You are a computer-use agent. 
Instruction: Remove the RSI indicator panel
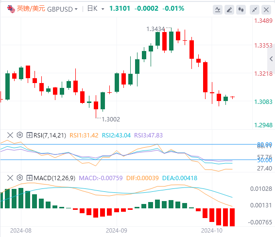coord(10,135)
